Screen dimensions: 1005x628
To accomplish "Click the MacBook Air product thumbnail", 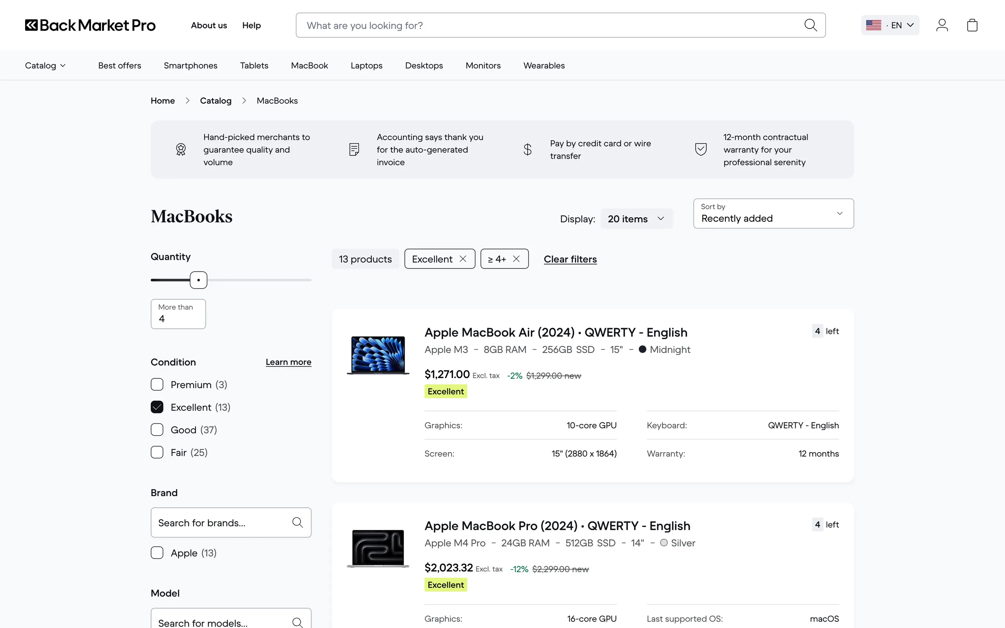I will click(x=378, y=355).
